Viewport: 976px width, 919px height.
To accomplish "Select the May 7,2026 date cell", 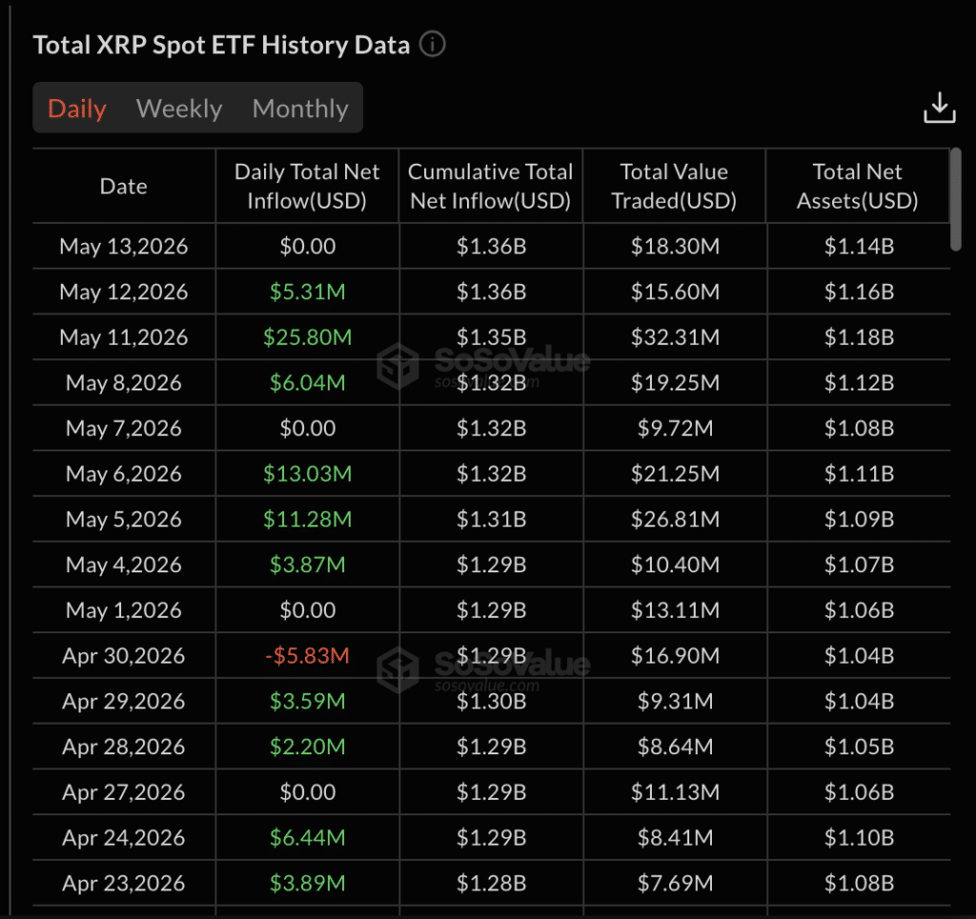I will (124, 428).
